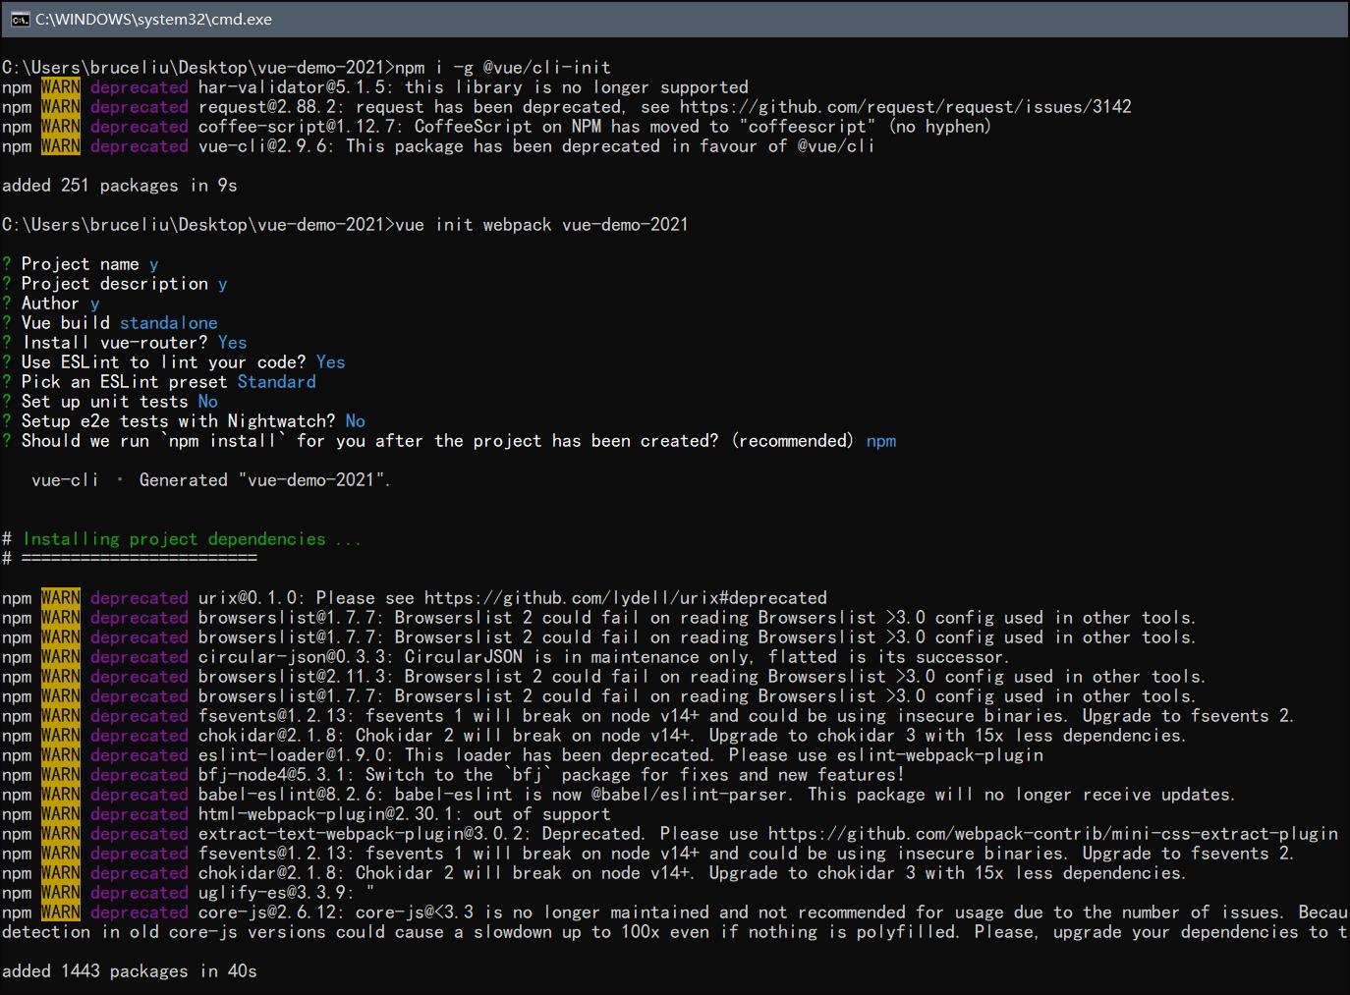Click 'No' answer for Set up unit tests

point(208,402)
